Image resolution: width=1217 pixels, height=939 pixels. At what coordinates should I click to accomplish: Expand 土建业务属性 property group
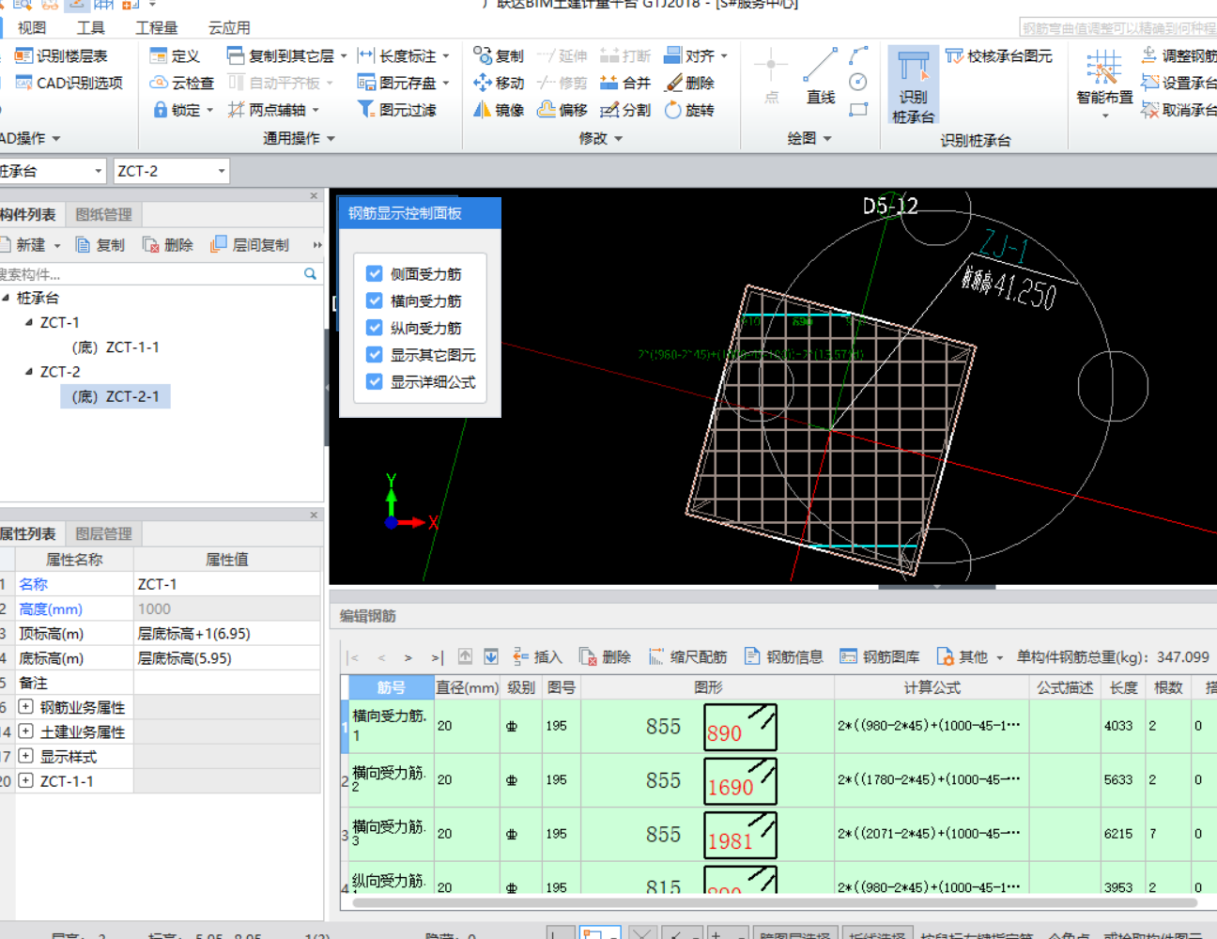pos(26,731)
